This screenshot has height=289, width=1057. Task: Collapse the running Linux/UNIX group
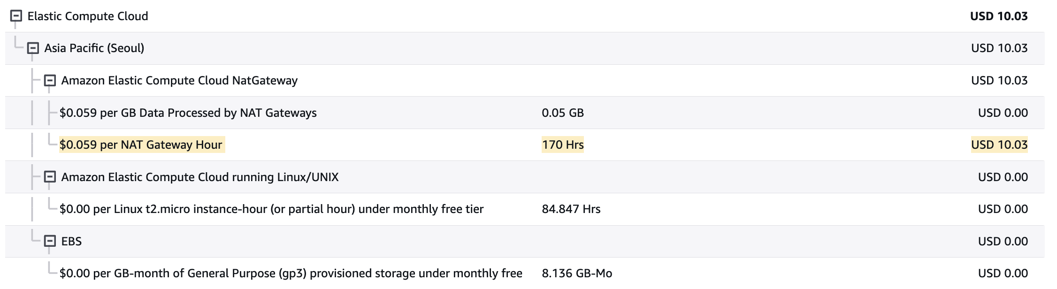[50, 177]
